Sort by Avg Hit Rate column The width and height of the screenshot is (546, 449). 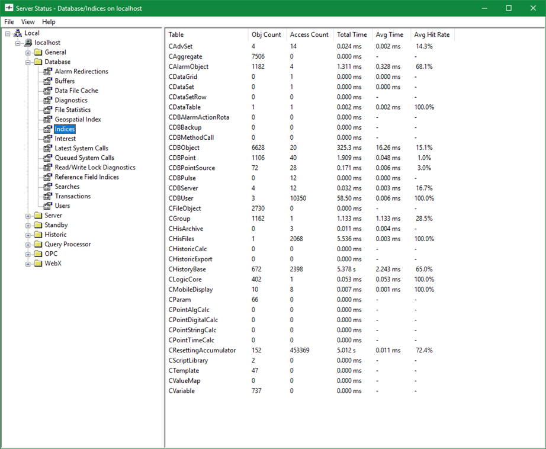431,34
